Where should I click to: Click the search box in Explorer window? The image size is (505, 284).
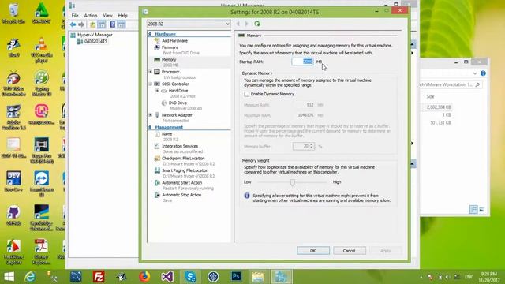click(x=451, y=84)
